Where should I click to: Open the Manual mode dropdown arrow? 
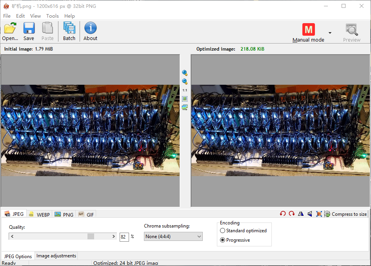[x=330, y=33]
